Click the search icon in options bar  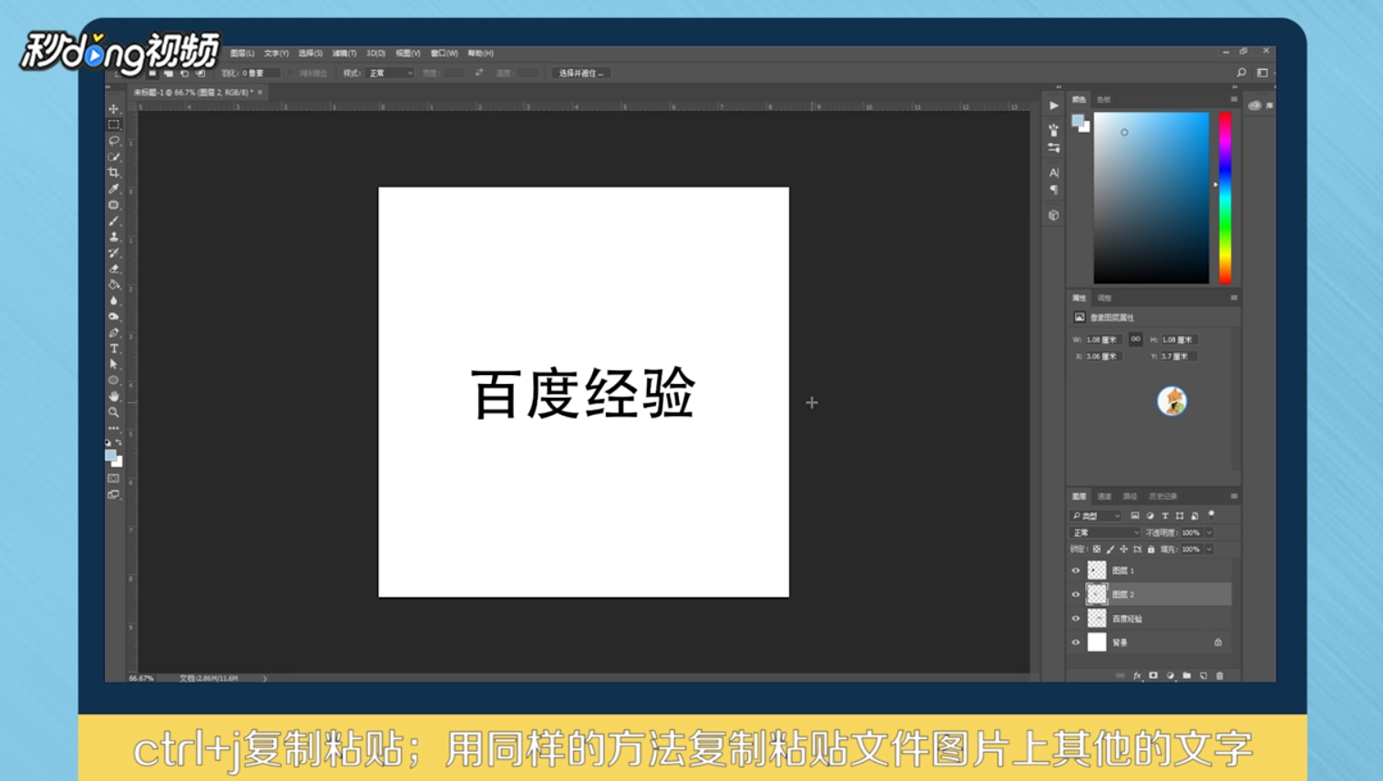1241,73
